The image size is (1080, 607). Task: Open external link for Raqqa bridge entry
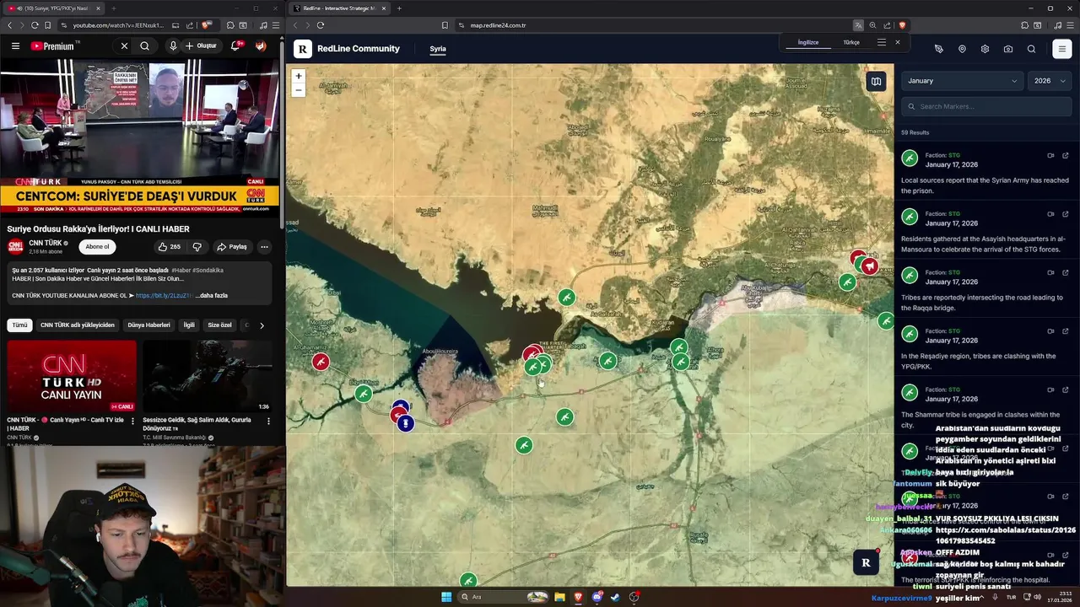[x=1066, y=272]
